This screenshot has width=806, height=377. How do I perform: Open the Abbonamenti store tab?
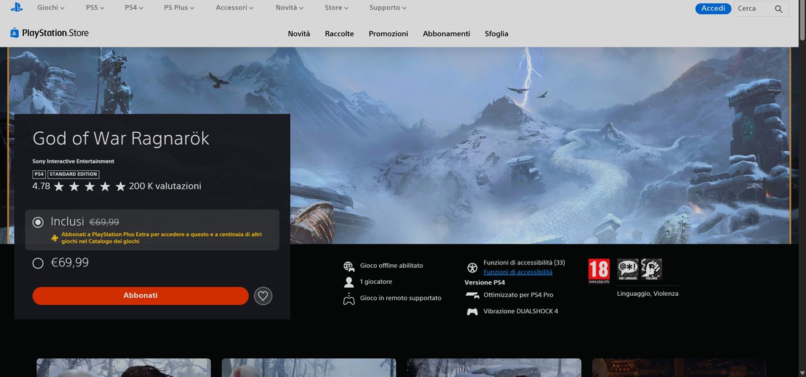point(447,34)
